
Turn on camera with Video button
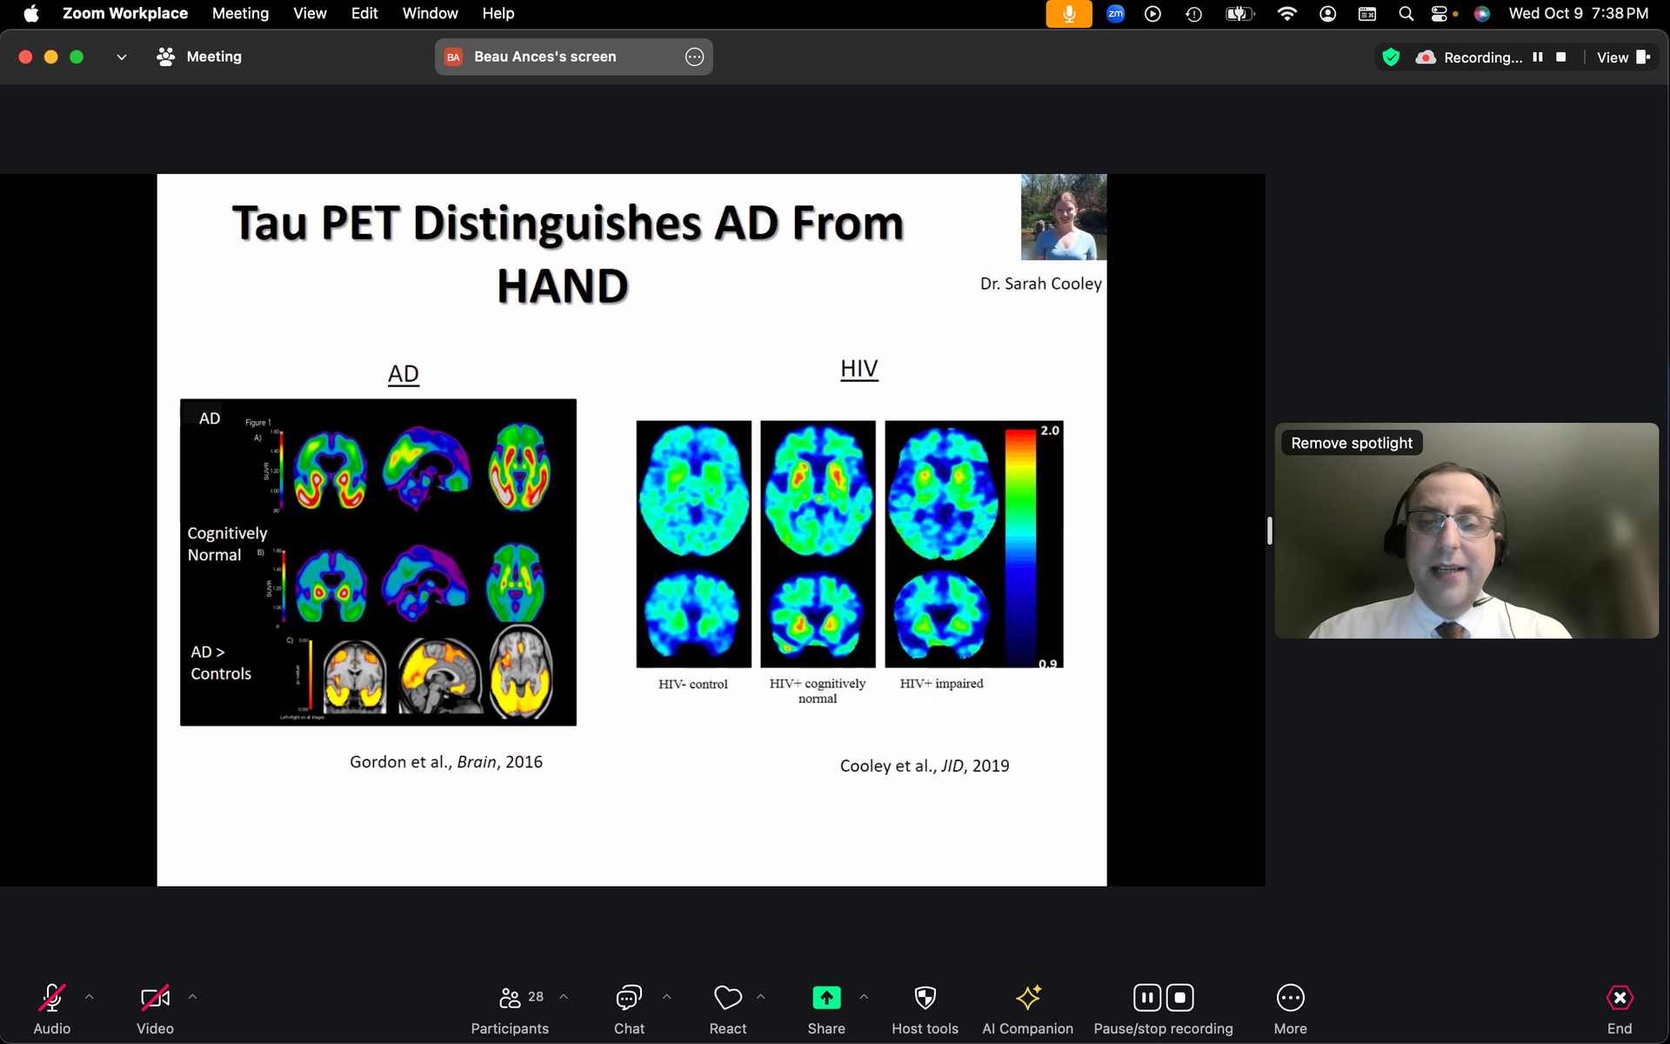(155, 998)
